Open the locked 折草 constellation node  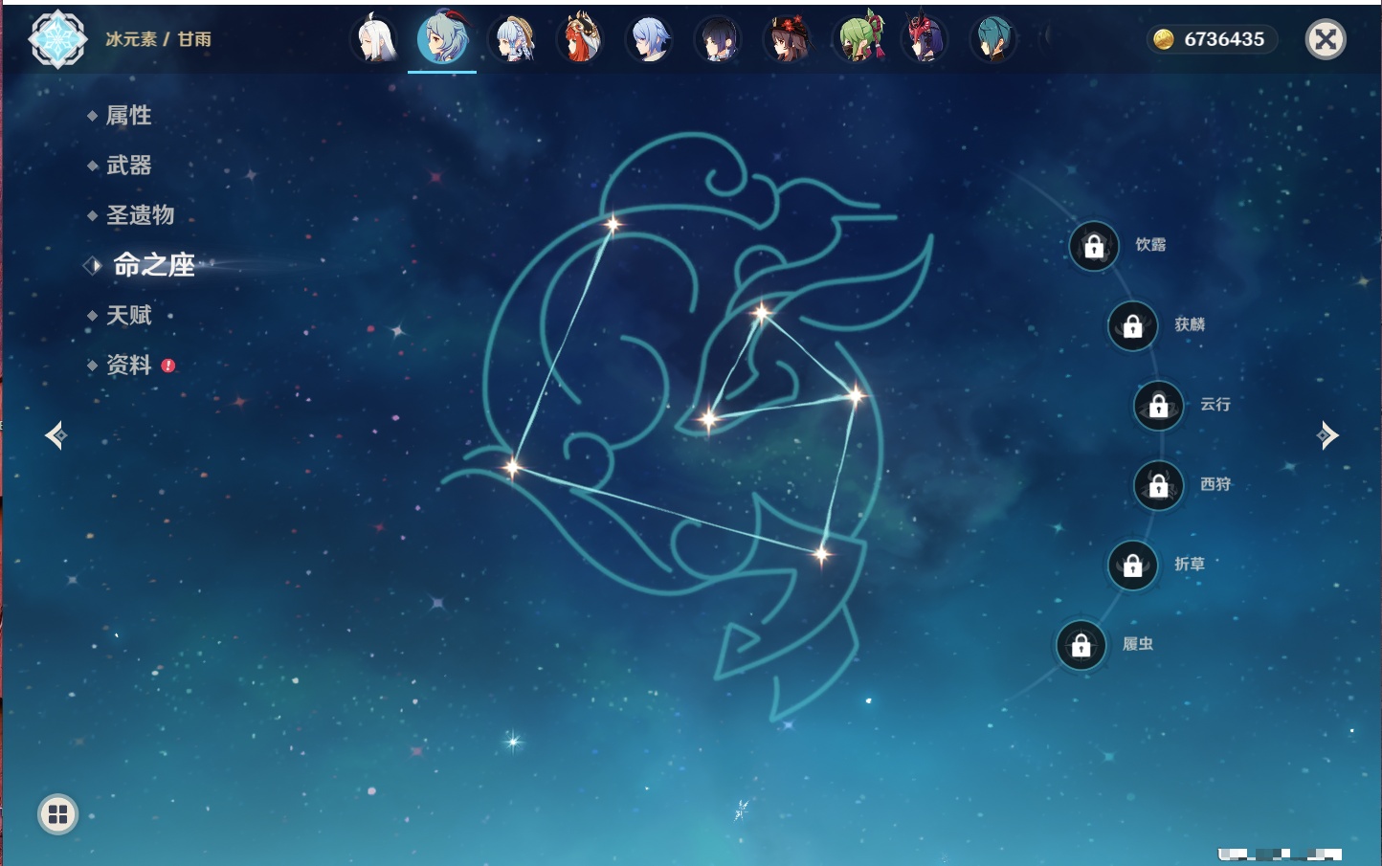click(1132, 565)
